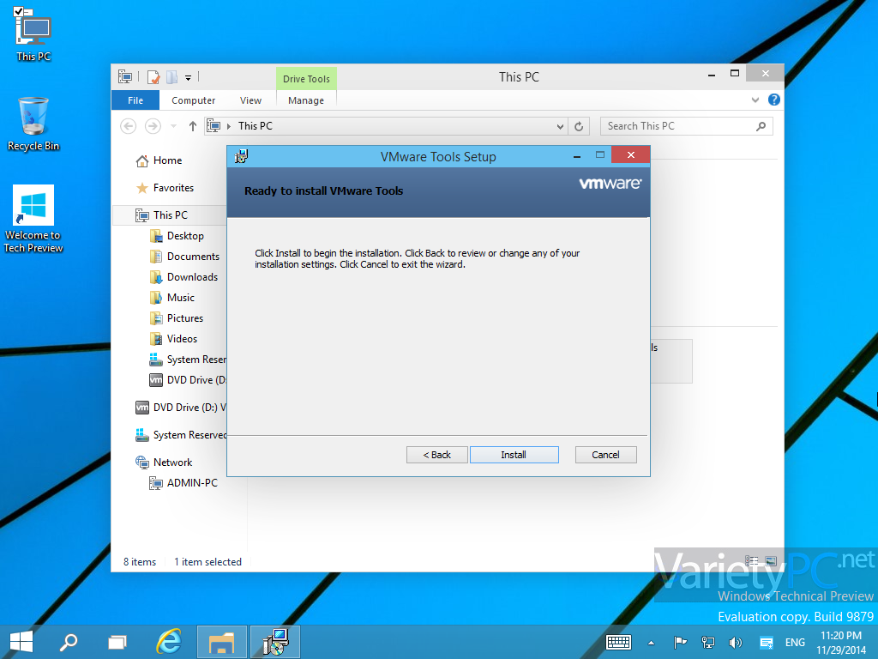This screenshot has width=878, height=659.
Task: Click the ENG language indicator
Action: click(795, 642)
